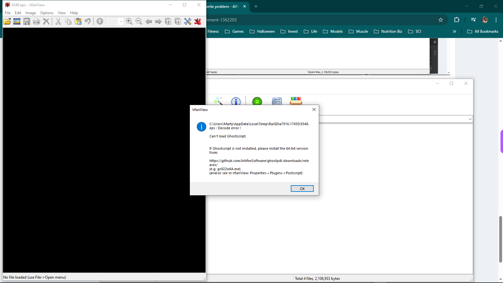The height and width of the screenshot is (283, 503).
Task: Click OK in the IrfanView error dialog
Action: click(x=302, y=189)
